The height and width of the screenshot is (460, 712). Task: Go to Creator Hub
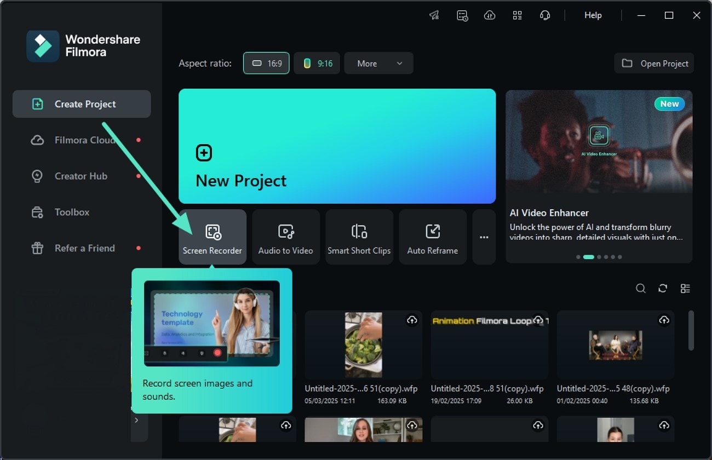82,176
